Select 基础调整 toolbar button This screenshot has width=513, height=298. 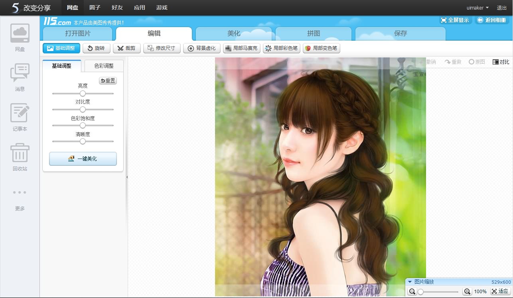pyautogui.click(x=61, y=48)
